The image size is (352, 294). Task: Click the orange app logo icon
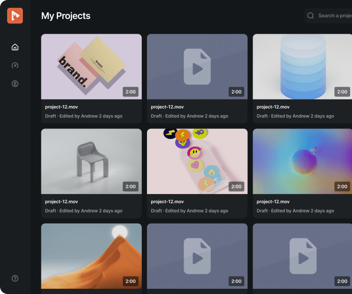[x=15, y=16]
